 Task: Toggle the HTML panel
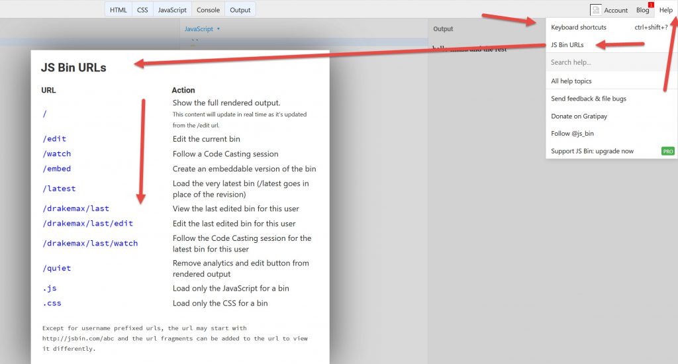pos(119,10)
